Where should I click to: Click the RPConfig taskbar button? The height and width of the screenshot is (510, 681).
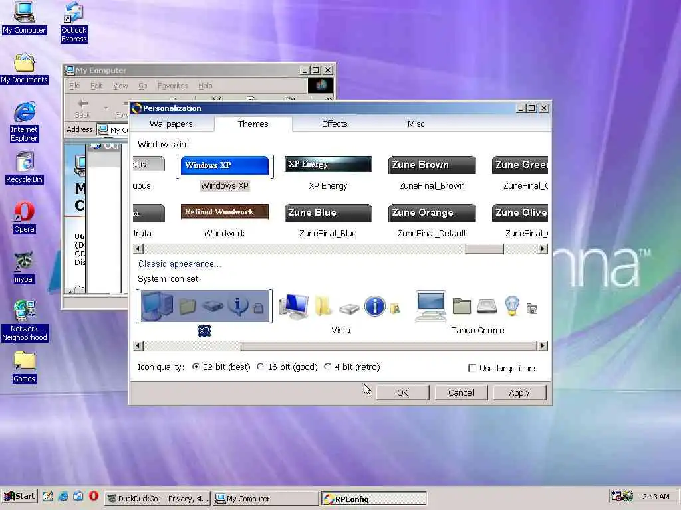click(x=374, y=499)
